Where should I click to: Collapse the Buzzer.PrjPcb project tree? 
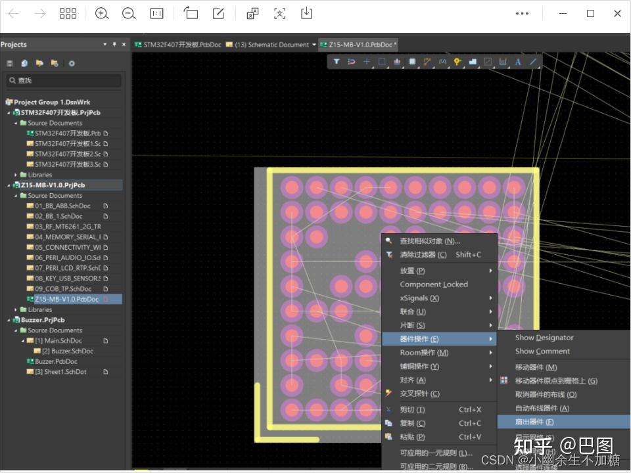[9, 320]
